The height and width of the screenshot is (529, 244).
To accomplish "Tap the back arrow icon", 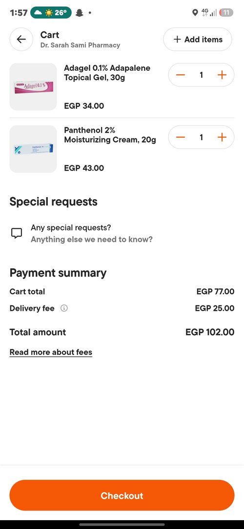I will pos(21,40).
